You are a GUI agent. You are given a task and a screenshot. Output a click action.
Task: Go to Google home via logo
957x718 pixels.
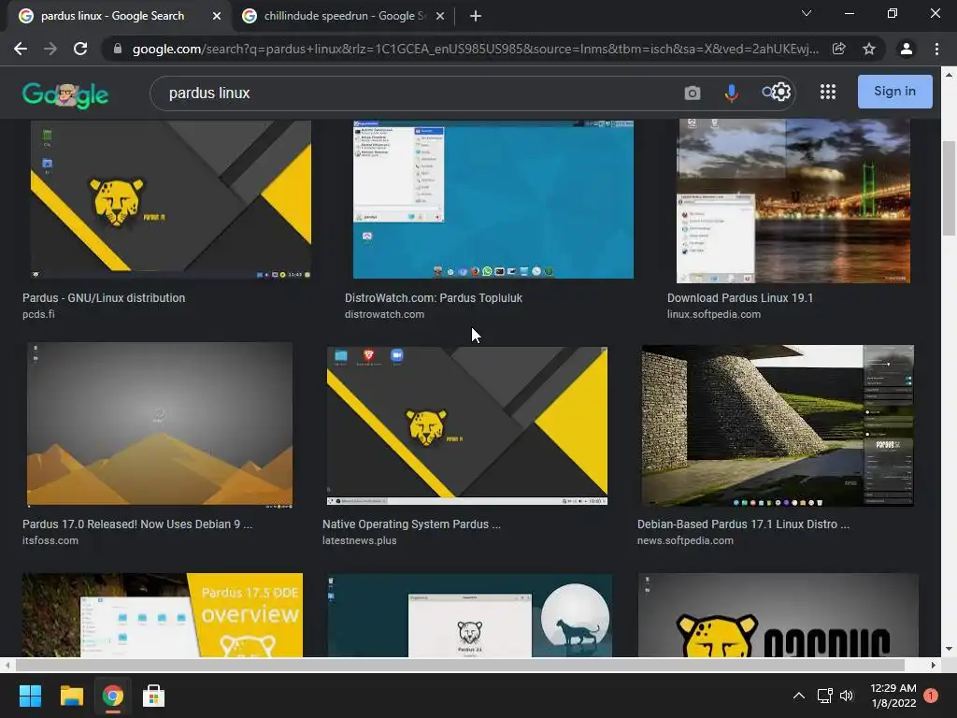pos(65,93)
